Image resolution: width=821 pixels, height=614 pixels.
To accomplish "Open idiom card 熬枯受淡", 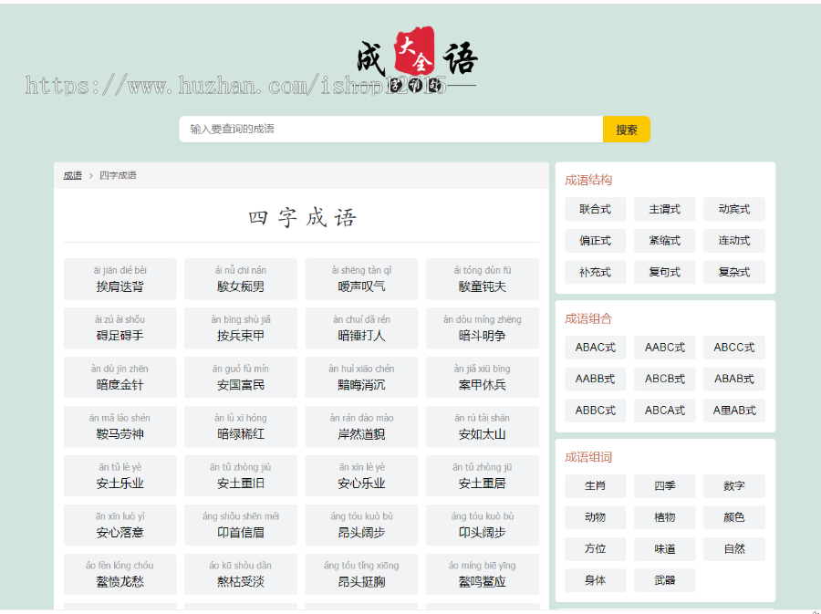I will (240, 574).
